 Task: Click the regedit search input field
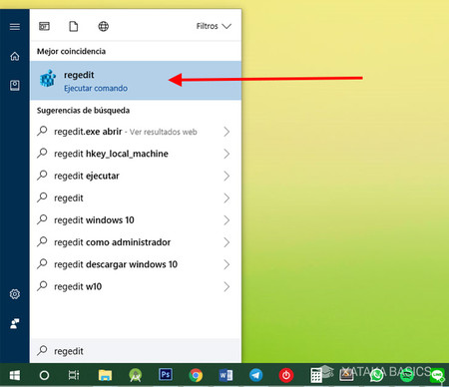136,351
